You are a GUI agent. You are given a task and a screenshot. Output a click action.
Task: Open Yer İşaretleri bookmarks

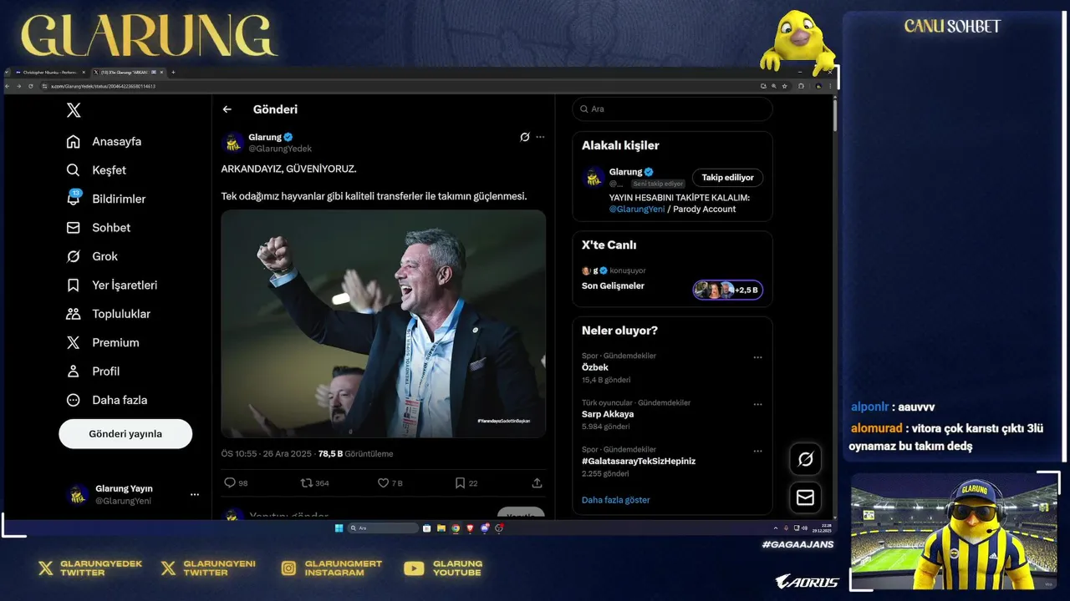click(x=112, y=285)
